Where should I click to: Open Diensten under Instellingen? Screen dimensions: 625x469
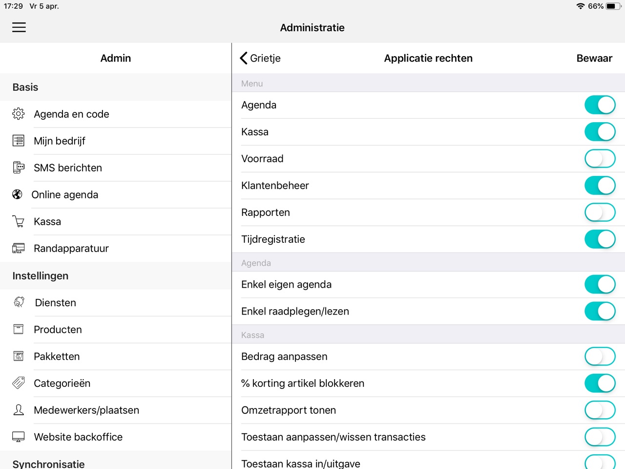coord(116,302)
